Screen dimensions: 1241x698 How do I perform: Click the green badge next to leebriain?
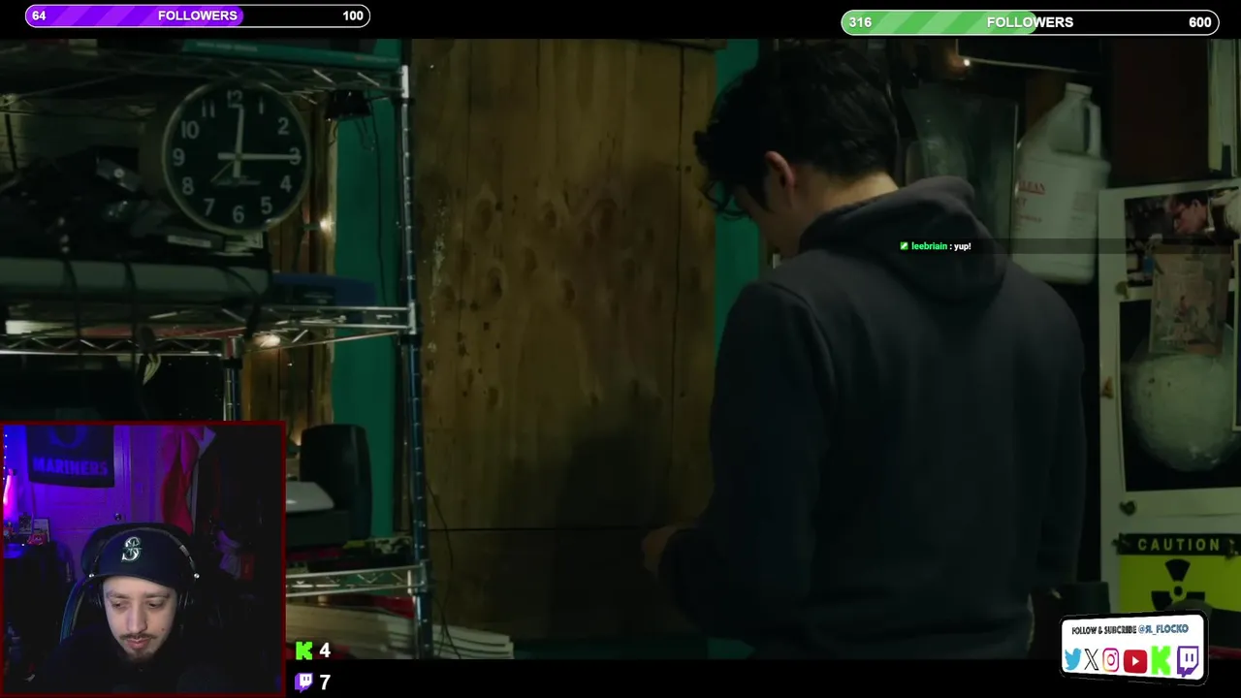(904, 246)
